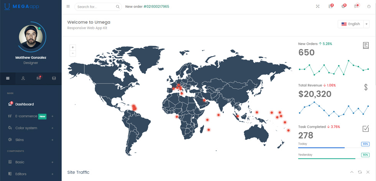Click the Task Completed checkbox icon
Screen dimensions: 376x181
[x=365, y=129]
